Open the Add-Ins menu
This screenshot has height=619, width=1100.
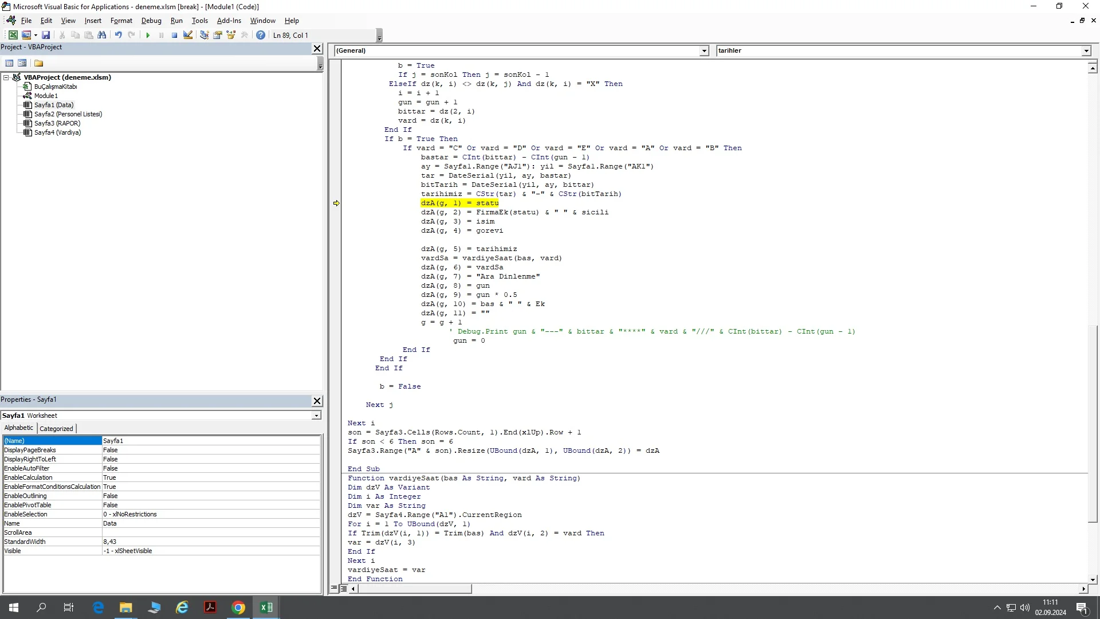pyautogui.click(x=229, y=21)
